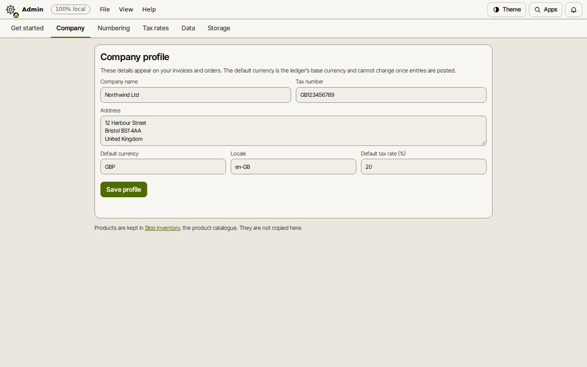Click inside the Address text area
The image size is (587, 367).
[293, 131]
